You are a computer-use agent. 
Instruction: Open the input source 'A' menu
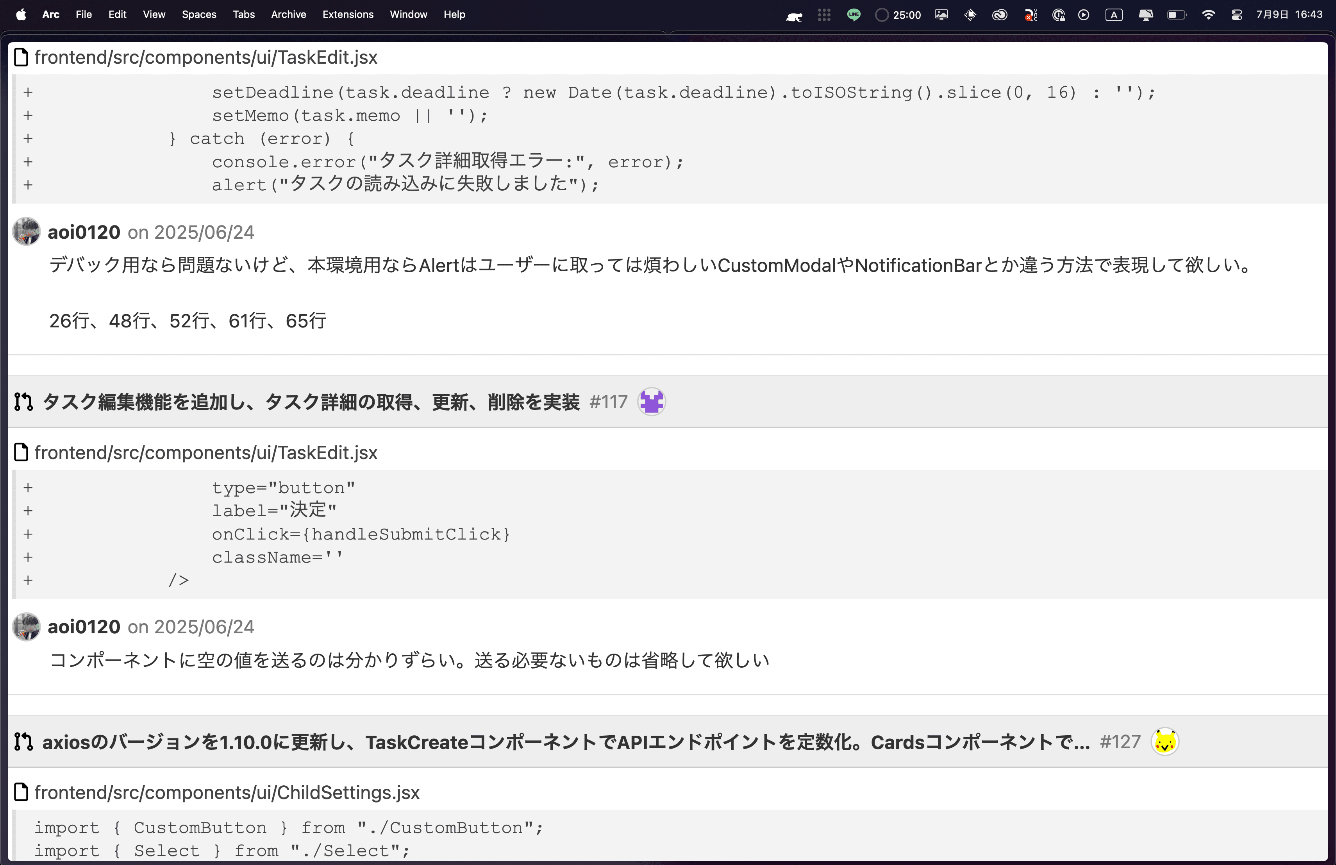(x=1114, y=15)
